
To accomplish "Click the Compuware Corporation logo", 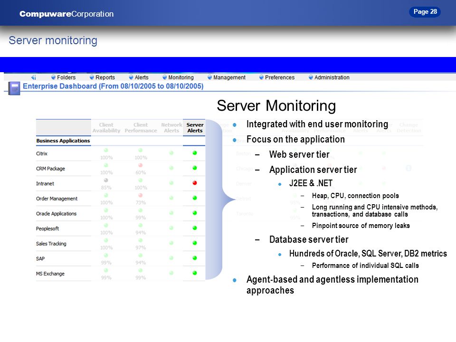I will click(66, 14).
